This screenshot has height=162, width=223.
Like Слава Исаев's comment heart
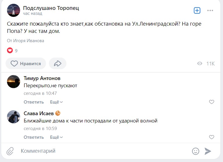(212, 137)
